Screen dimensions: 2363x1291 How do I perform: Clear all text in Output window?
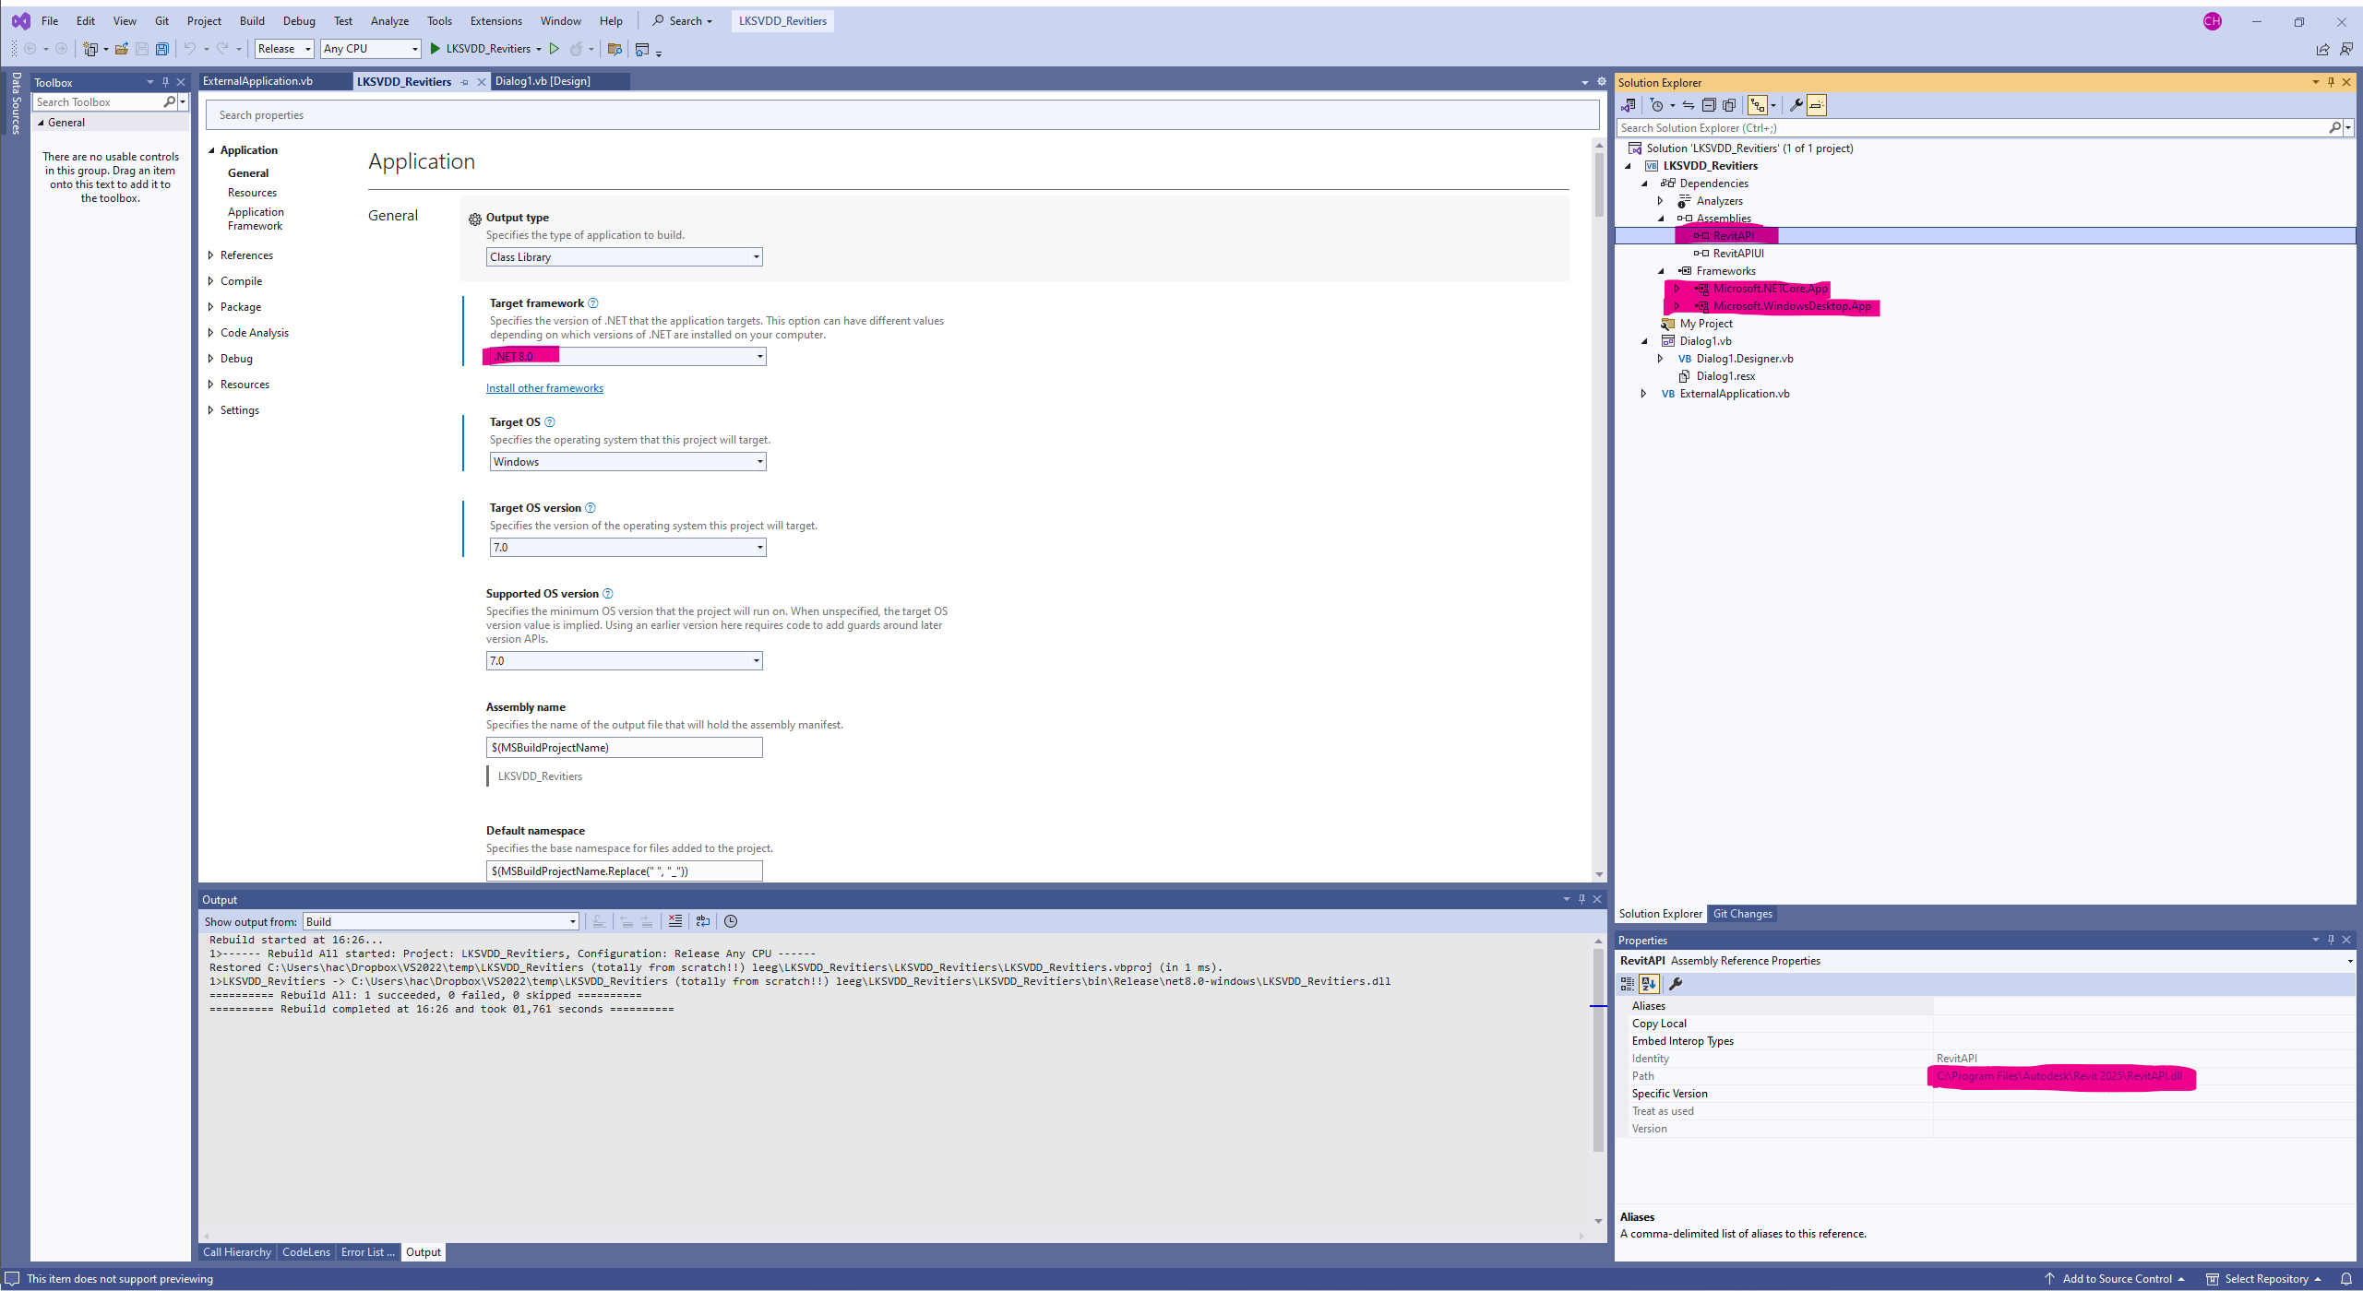coord(675,921)
